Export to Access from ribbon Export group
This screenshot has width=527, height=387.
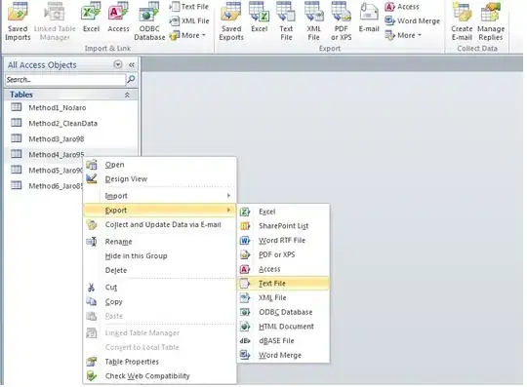click(402, 7)
